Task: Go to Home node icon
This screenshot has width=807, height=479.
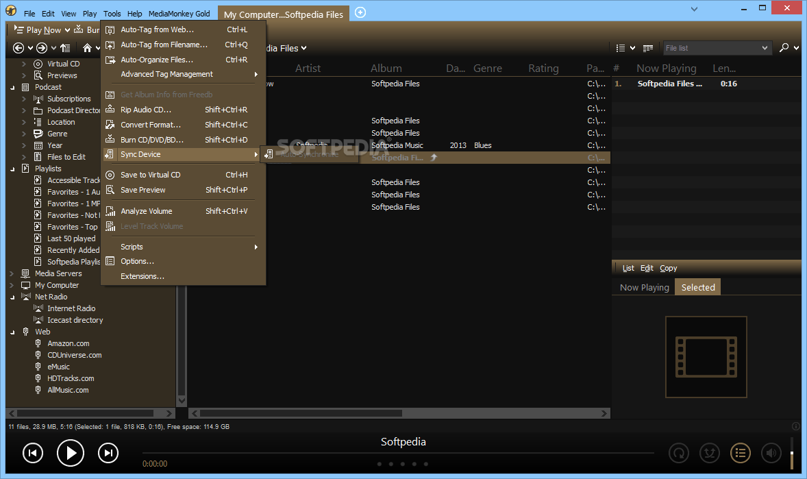Action: (87, 48)
